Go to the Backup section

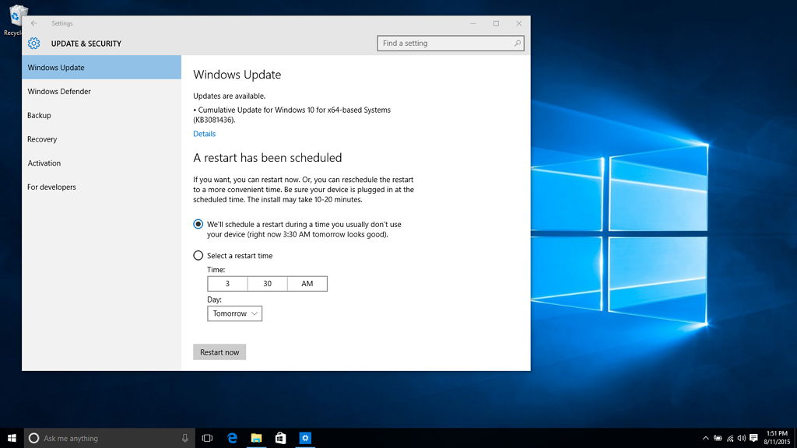pos(102,115)
